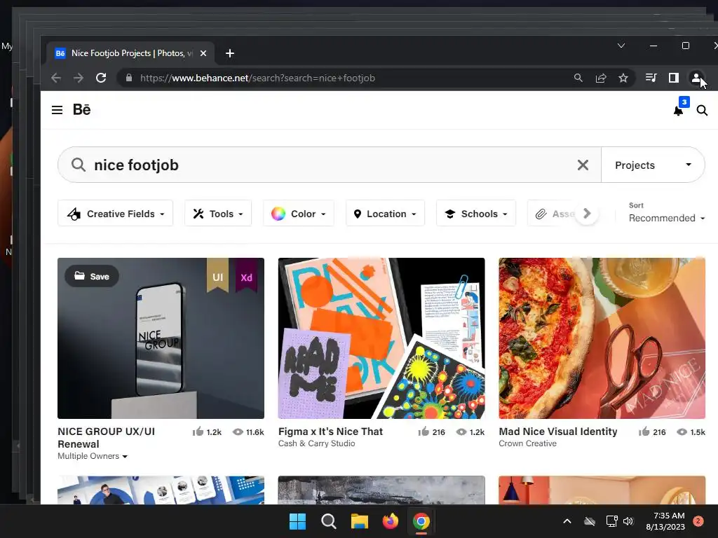Image resolution: width=718 pixels, height=538 pixels.
Task: Click the Mad Nice Visual Identity title
Action: pyautogui.click(x=558, y=432)
